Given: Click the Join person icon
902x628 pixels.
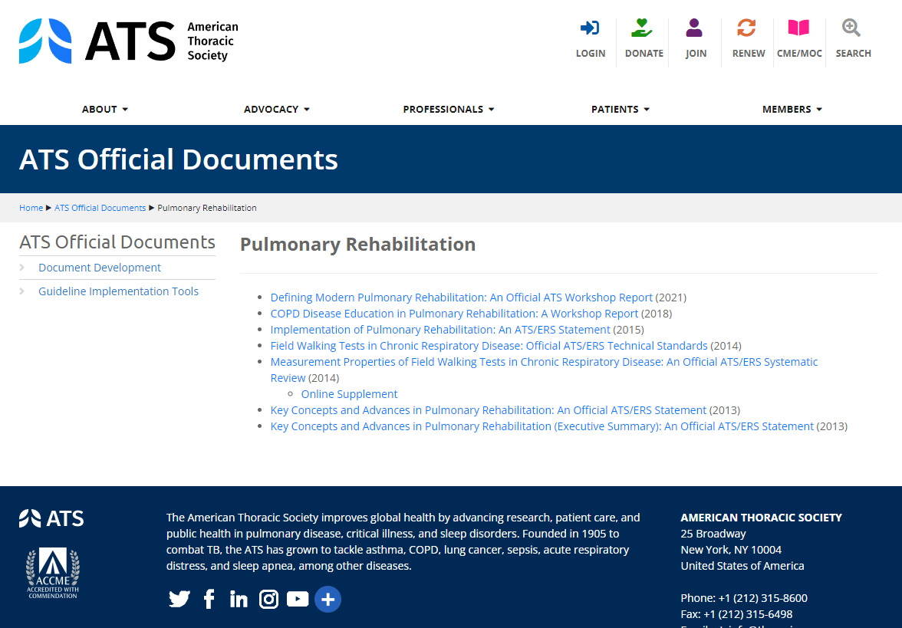Looking at the screenshot, I should pos(695,29).
